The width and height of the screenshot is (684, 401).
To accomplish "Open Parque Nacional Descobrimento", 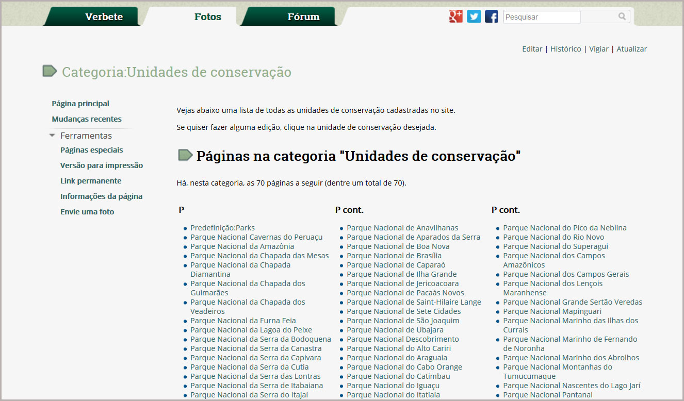I will coord(402,339).
